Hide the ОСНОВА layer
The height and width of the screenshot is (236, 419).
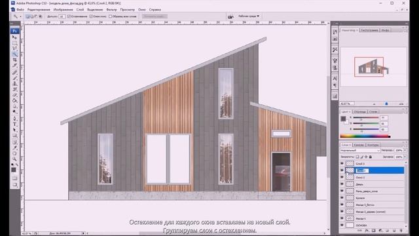(342, 226)
